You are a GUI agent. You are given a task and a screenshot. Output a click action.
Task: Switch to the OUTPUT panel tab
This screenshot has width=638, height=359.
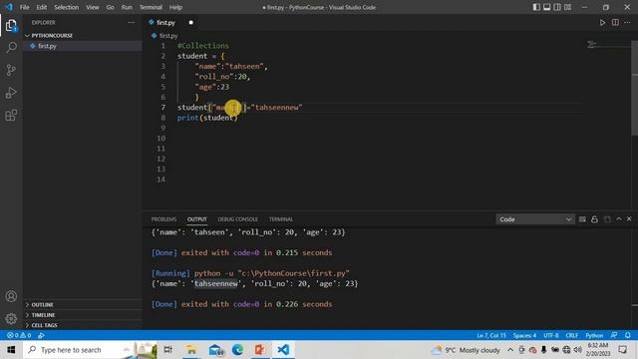point(197,219)
